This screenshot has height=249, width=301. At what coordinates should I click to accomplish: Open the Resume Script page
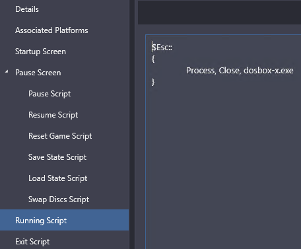pyautogui.click(x=53, y=115)
